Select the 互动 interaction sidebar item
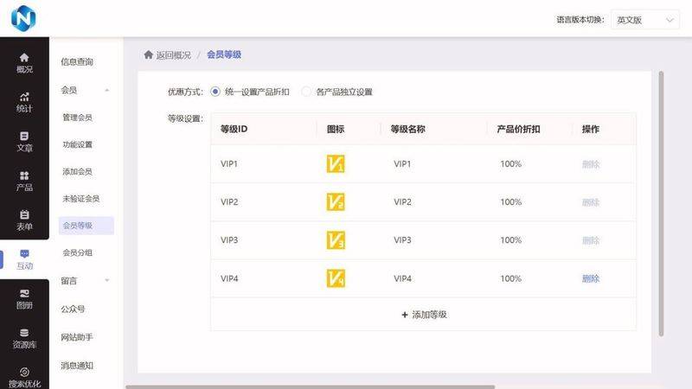 (24, 259)
